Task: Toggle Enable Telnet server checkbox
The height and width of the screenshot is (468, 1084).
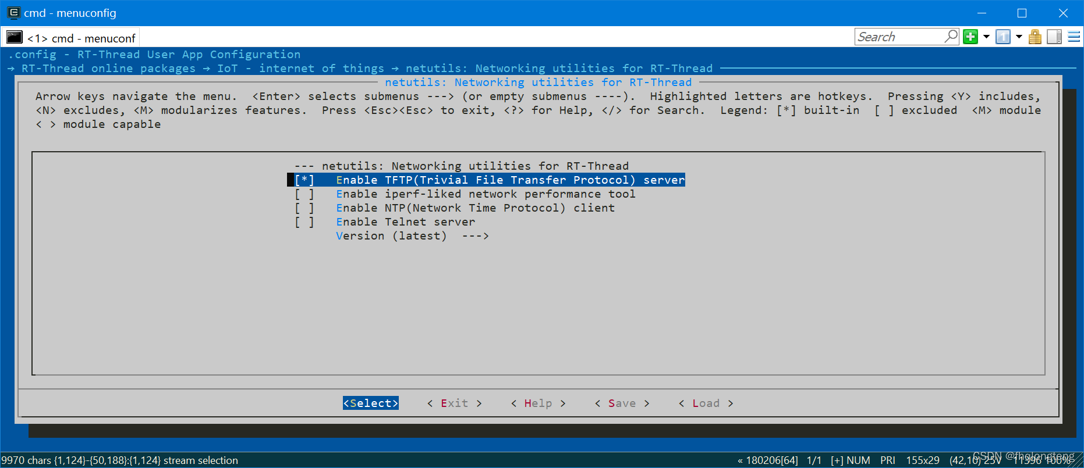Action: pyautogui.click(x=304, y=222)
